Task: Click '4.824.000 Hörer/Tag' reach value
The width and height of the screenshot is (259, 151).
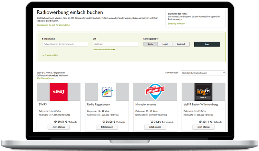Action: pos(61,115)
